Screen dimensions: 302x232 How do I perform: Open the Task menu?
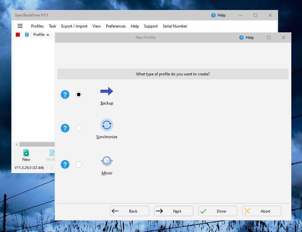coord(52,26)
